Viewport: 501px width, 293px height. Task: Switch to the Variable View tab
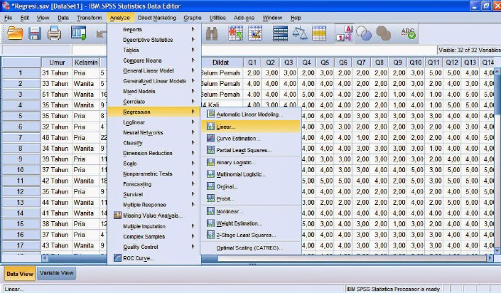pos(56,273)
